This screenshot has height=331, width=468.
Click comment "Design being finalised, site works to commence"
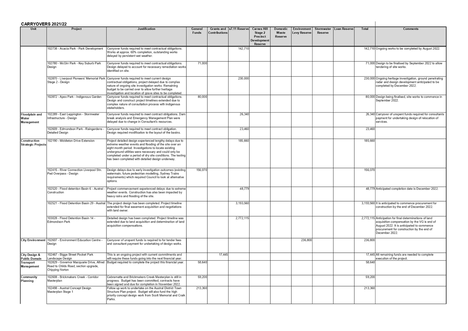pos(409,99)
